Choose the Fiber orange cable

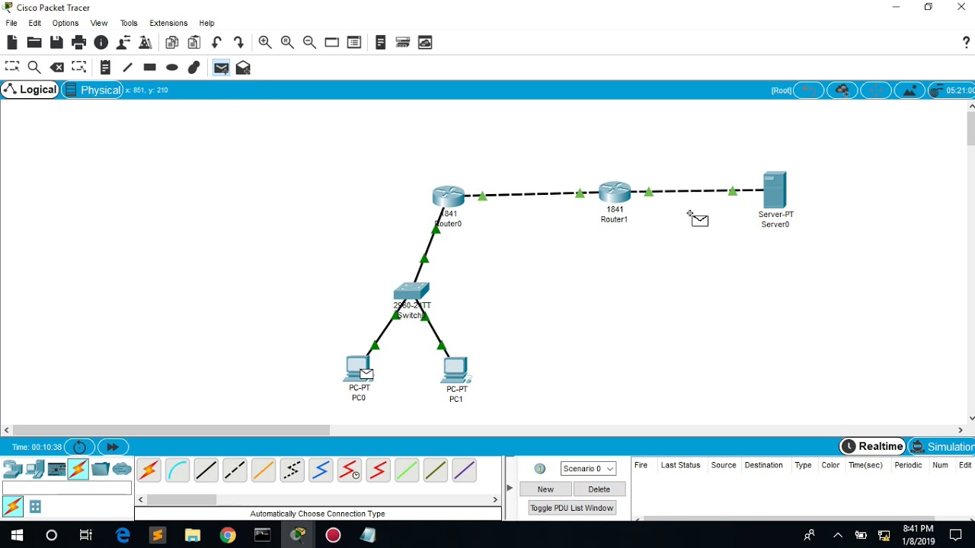click(x=264, y=470)
